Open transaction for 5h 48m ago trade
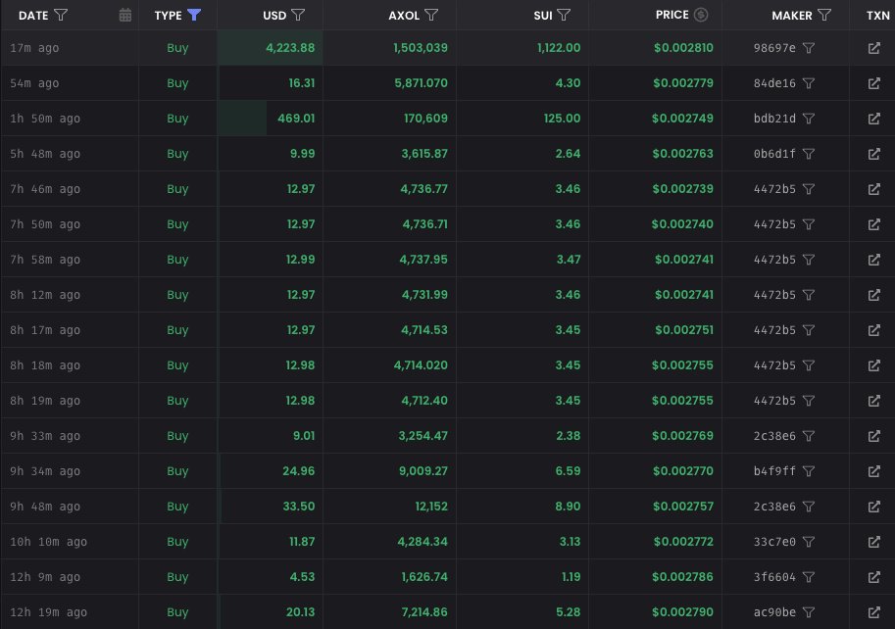895x629 pixels. [x=873, y=154]
